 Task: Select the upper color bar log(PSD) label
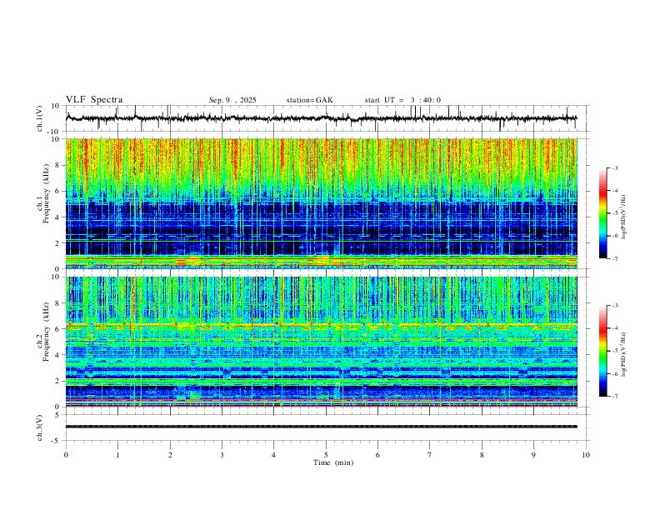coord(623,217)
